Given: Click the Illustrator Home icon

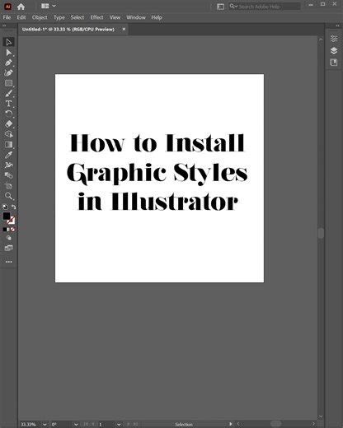Looking at the screenshot, I should point(21,7).
